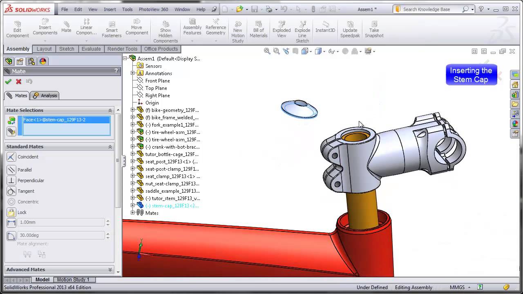Viewport: 523px width, 294px height.
Task: Open the Analysis tab in Mate panel
Action: point(45,96)
